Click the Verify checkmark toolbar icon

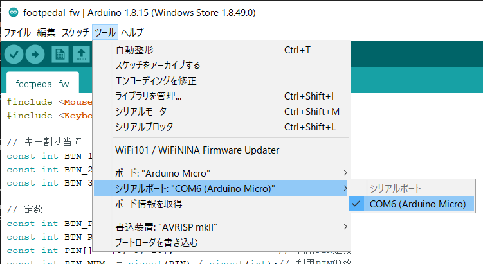click(x=14, y=55)
